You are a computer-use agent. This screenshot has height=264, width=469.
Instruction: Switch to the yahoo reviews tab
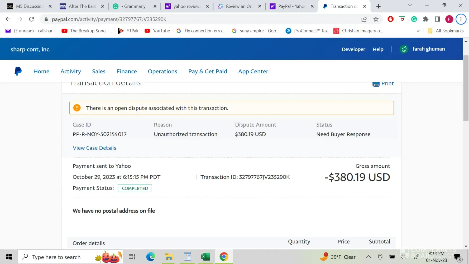[x=187, y=6]
